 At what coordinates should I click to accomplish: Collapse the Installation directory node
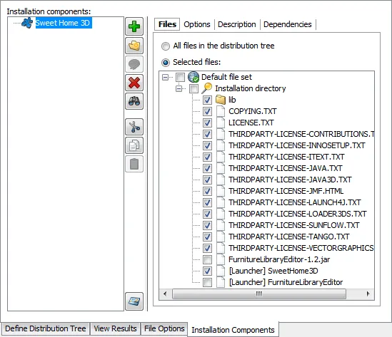click(179, 88)
